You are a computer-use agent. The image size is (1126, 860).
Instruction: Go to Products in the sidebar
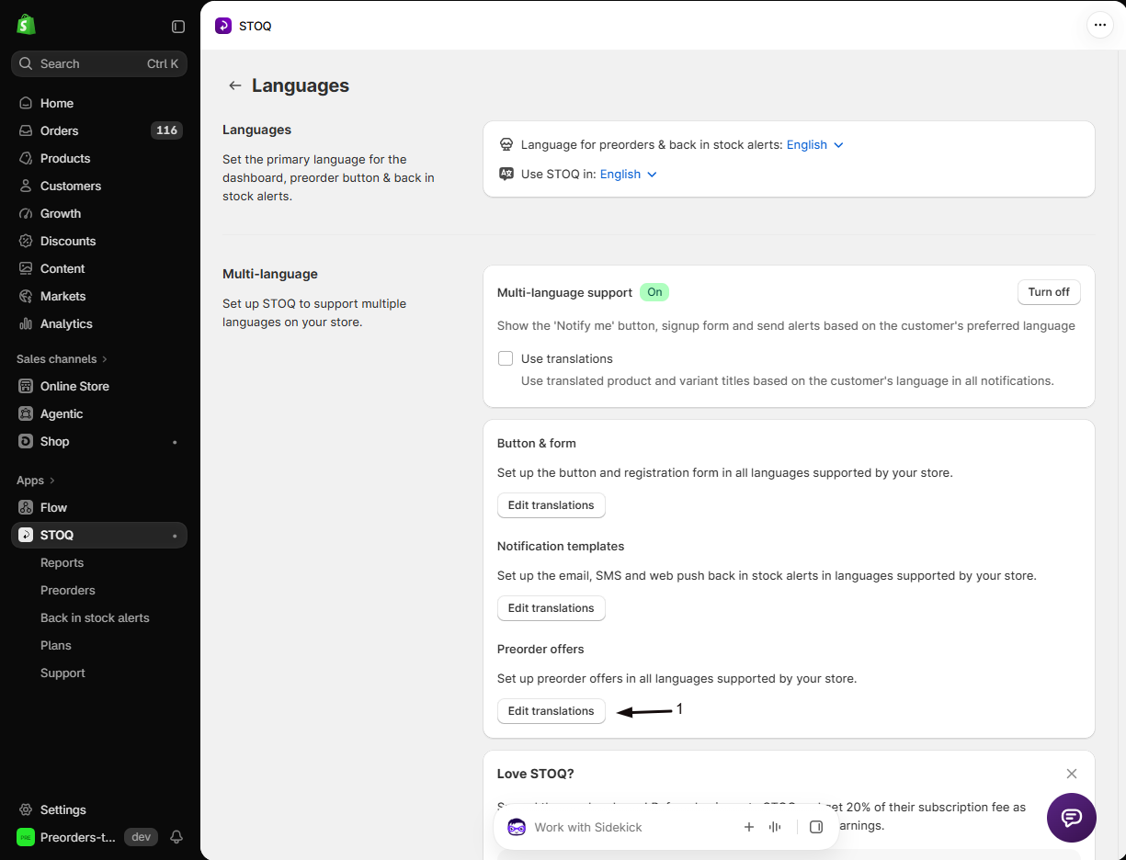[x=99, y=158]
